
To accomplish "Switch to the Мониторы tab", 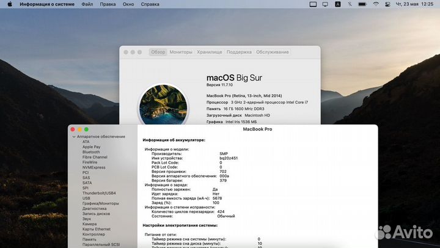I will pyautogui.click(x=181, y=52).
